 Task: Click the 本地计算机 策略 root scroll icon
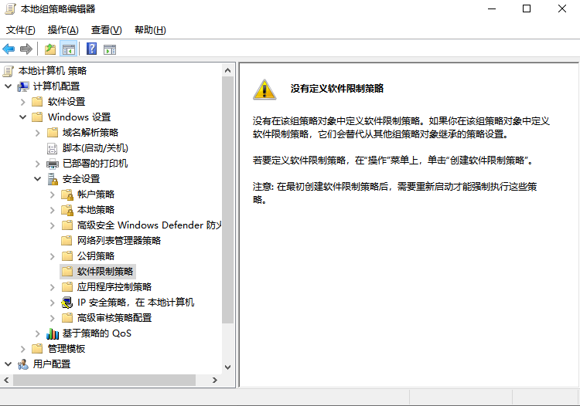pyautogui.click(x=9, y=71)
